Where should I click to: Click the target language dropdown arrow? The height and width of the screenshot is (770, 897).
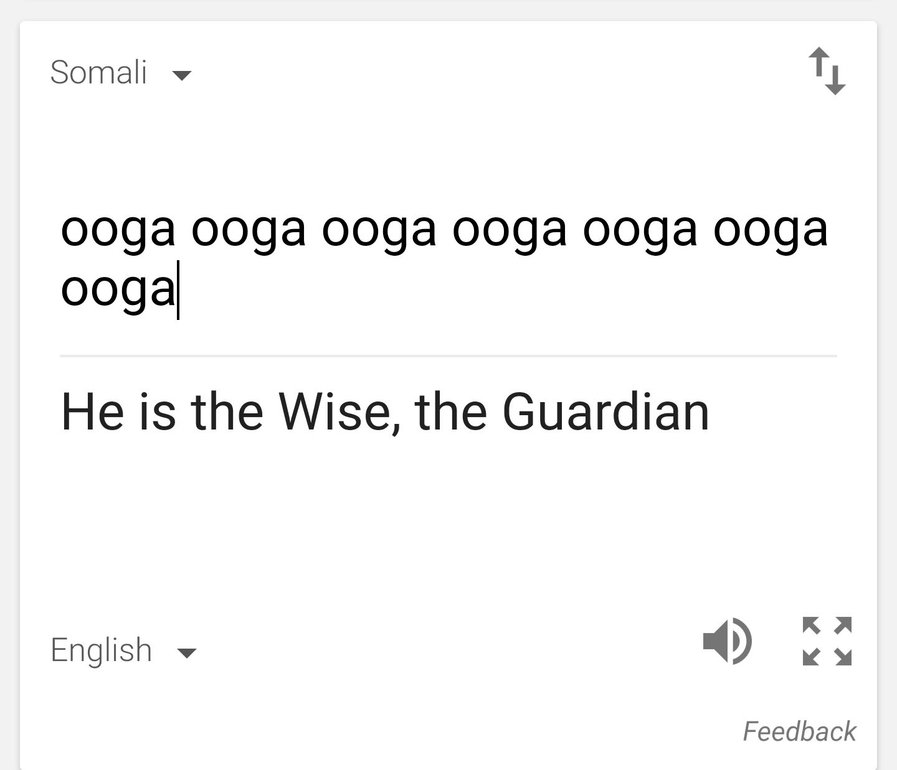[x=186, y=653]
